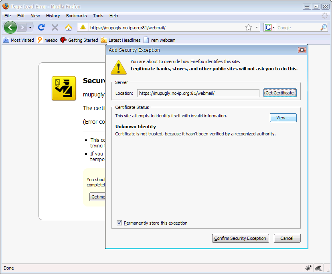The width and height of the screenshot is (332, 274).
Task: Bookmark page with the star icon
Action: (x=249, y=27)
